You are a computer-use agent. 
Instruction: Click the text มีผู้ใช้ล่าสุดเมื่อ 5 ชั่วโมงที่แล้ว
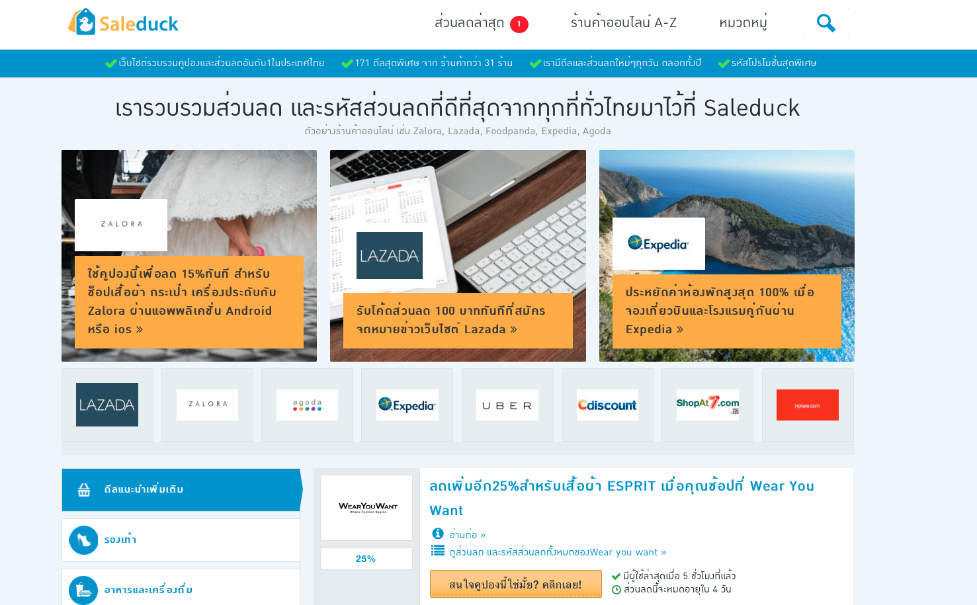679,576
